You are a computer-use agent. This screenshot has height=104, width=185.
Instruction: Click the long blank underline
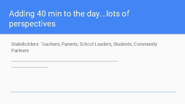click(x=65, y=61)
